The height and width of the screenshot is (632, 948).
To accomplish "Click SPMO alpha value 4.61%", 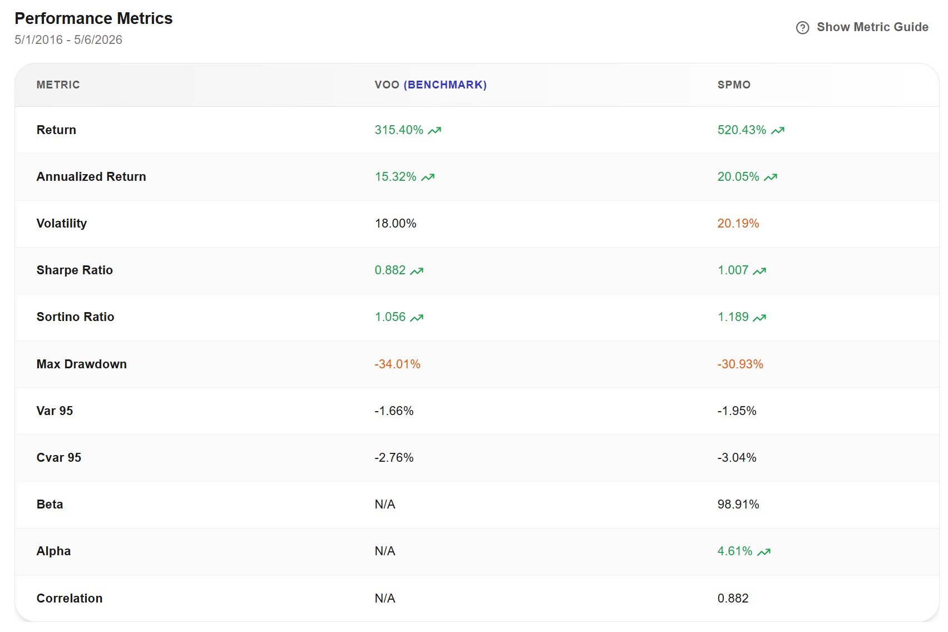I will (735, 551).
